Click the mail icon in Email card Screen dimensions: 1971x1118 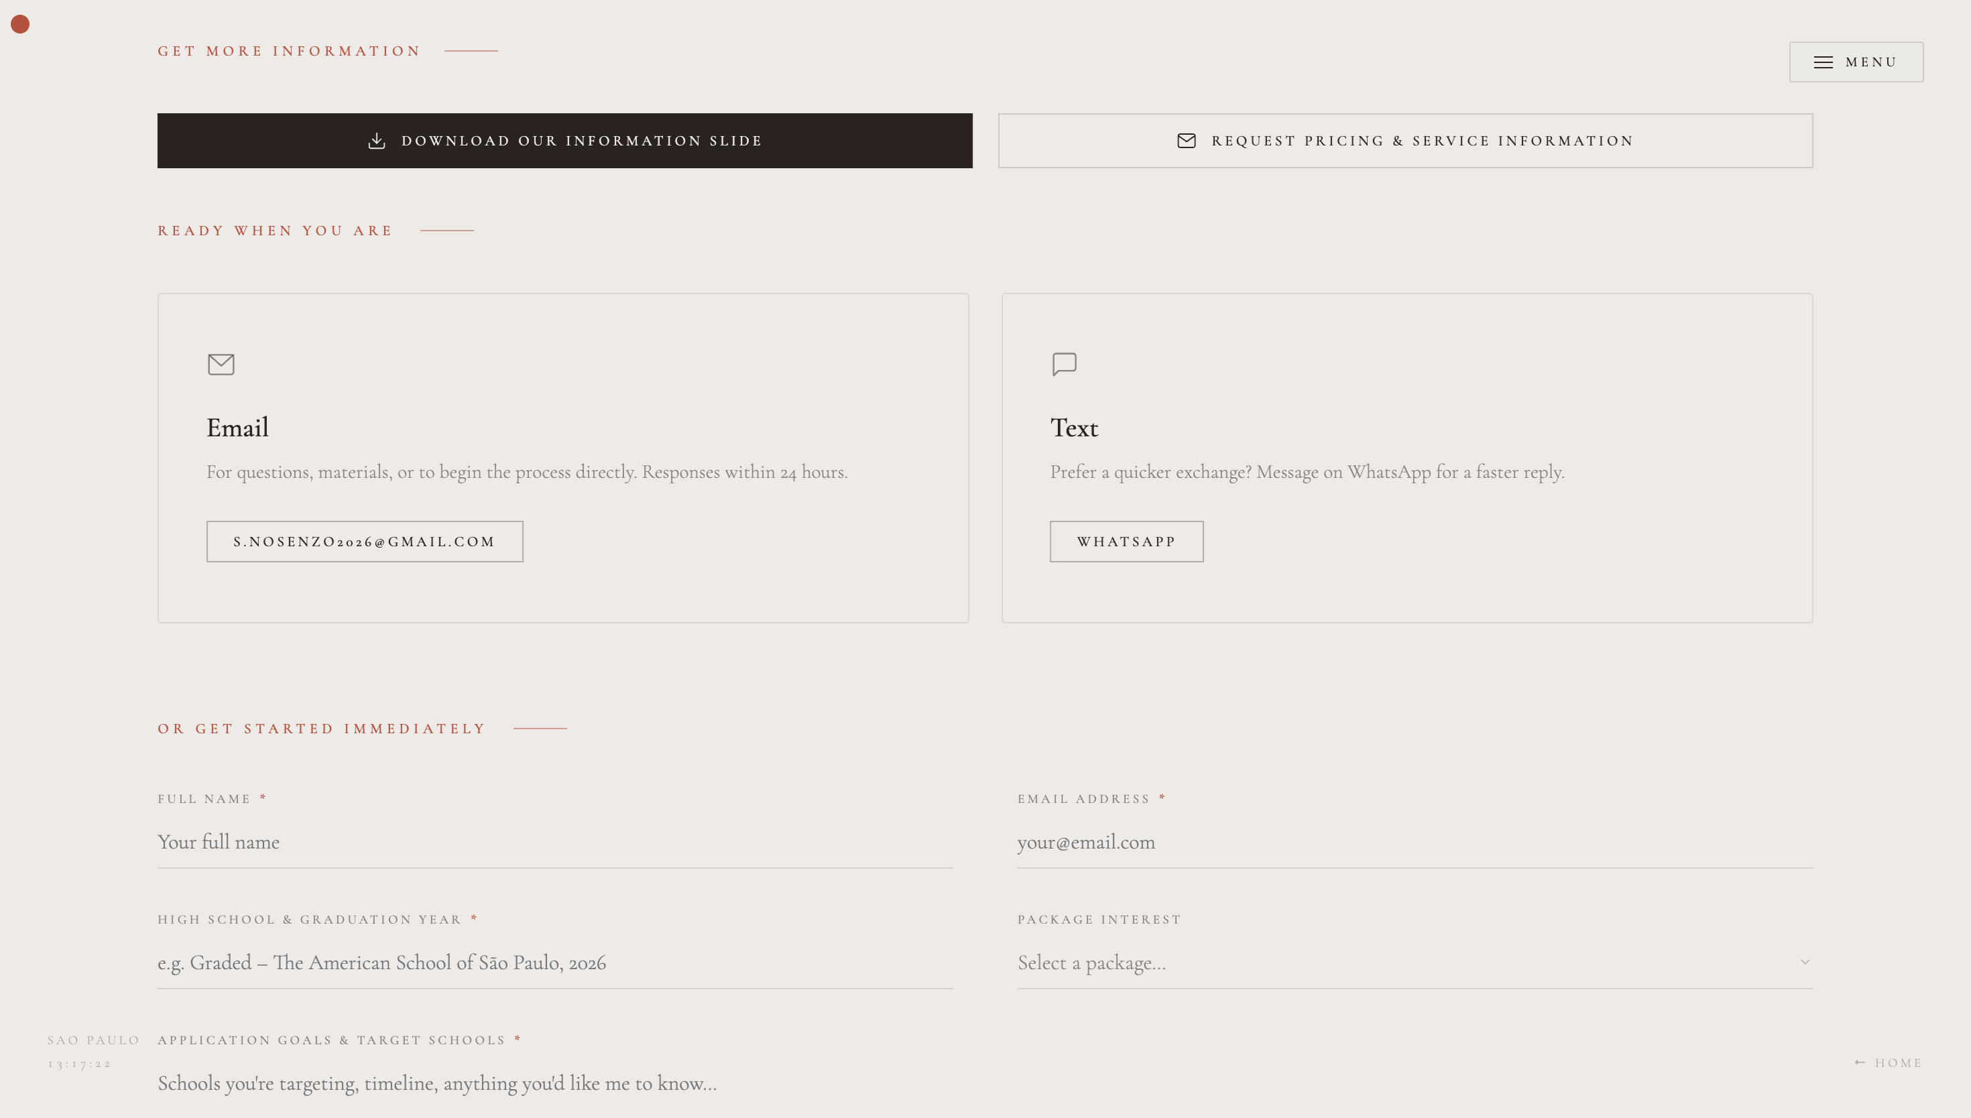pyautogui.click(x=221, y=364)
